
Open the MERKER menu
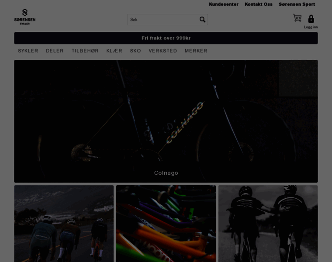(x=196, y=51)
